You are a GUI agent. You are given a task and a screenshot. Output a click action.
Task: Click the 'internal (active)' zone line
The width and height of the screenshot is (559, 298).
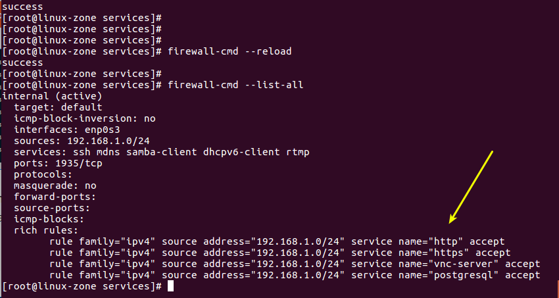[43, 96]
